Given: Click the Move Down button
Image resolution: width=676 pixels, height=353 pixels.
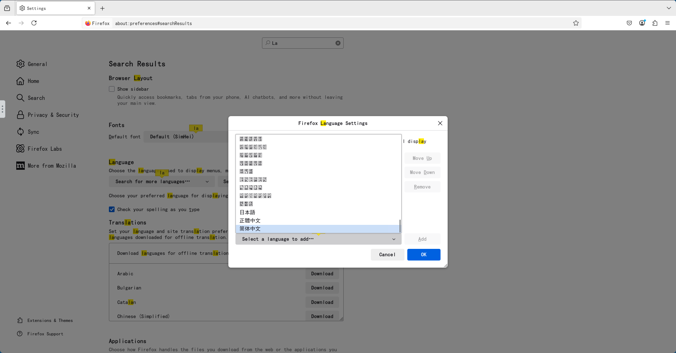Looking at the screenshot, I should click(422, 172).
